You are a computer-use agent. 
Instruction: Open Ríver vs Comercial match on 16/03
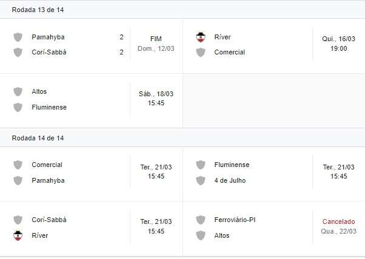pyautogui.click(x=274, y=46)
